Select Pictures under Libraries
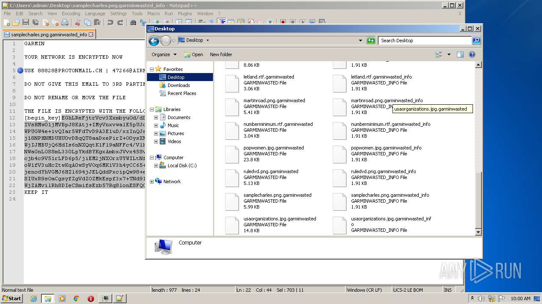This screenshot has height=304, width=542. [176, 133]
